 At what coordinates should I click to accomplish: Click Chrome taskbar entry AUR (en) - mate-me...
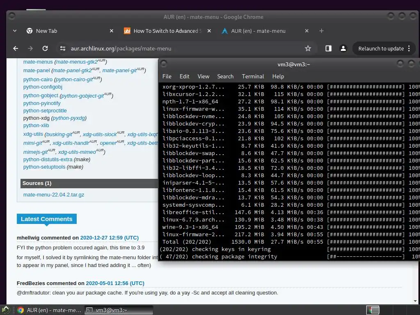[49, 310]
